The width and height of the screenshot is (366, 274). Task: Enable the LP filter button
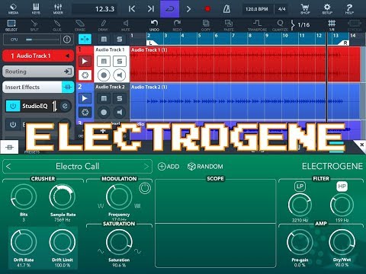pos(300,186)
